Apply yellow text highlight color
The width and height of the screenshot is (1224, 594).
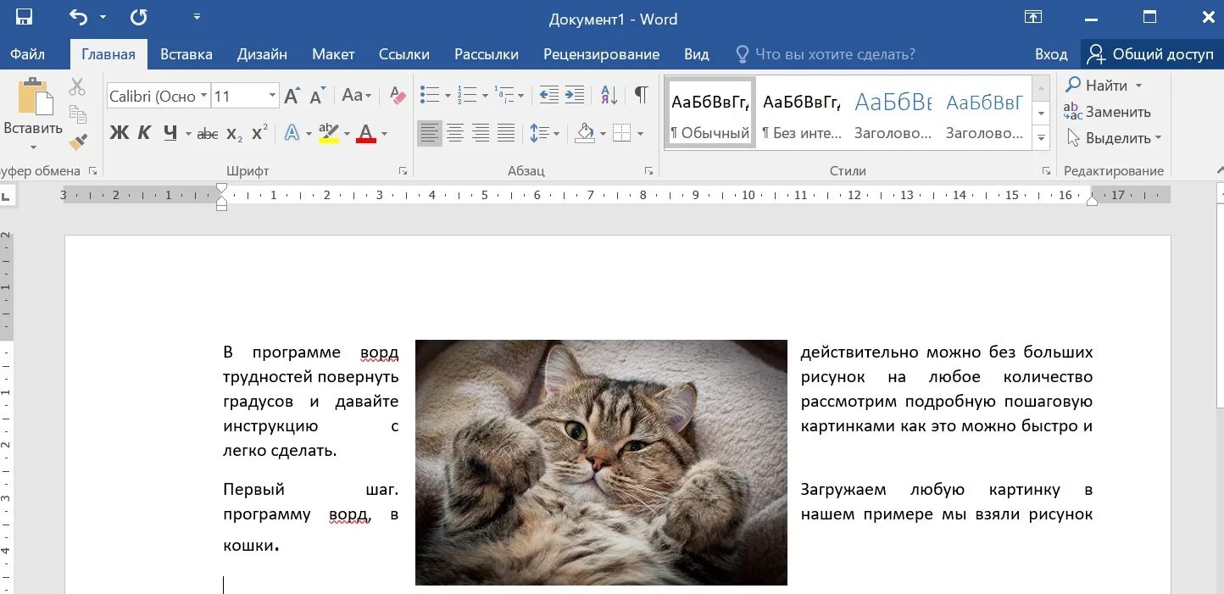coord(329,133)
